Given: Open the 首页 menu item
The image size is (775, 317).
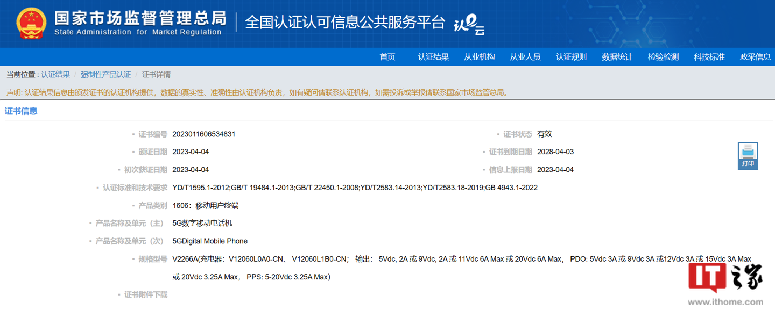Looking at the screenshot, I should tap(387, 57).
